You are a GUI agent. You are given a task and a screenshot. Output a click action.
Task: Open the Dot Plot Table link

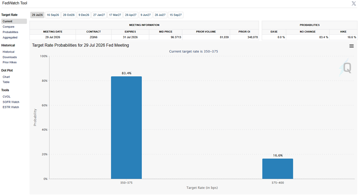coord(6,82)
